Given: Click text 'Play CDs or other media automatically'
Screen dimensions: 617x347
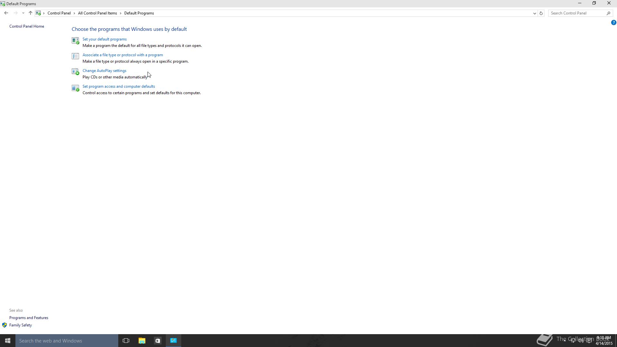Looking at the screenshot, I should point(115,77).
